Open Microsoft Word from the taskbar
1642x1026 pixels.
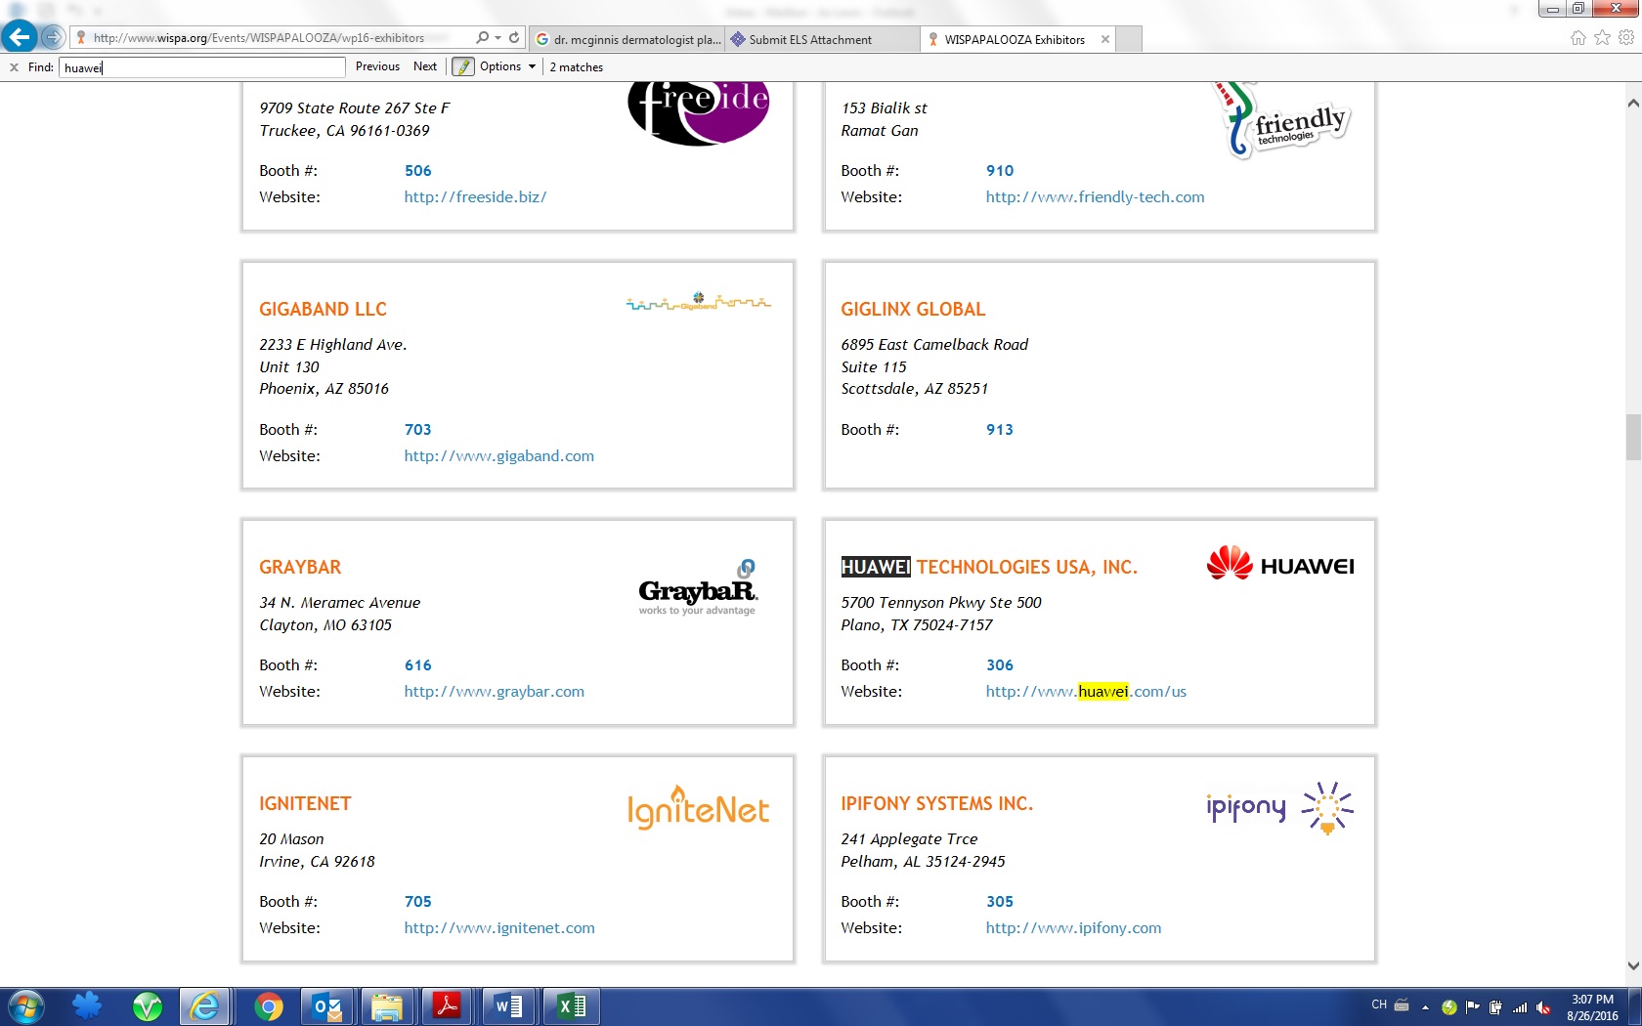point(508,1006)
